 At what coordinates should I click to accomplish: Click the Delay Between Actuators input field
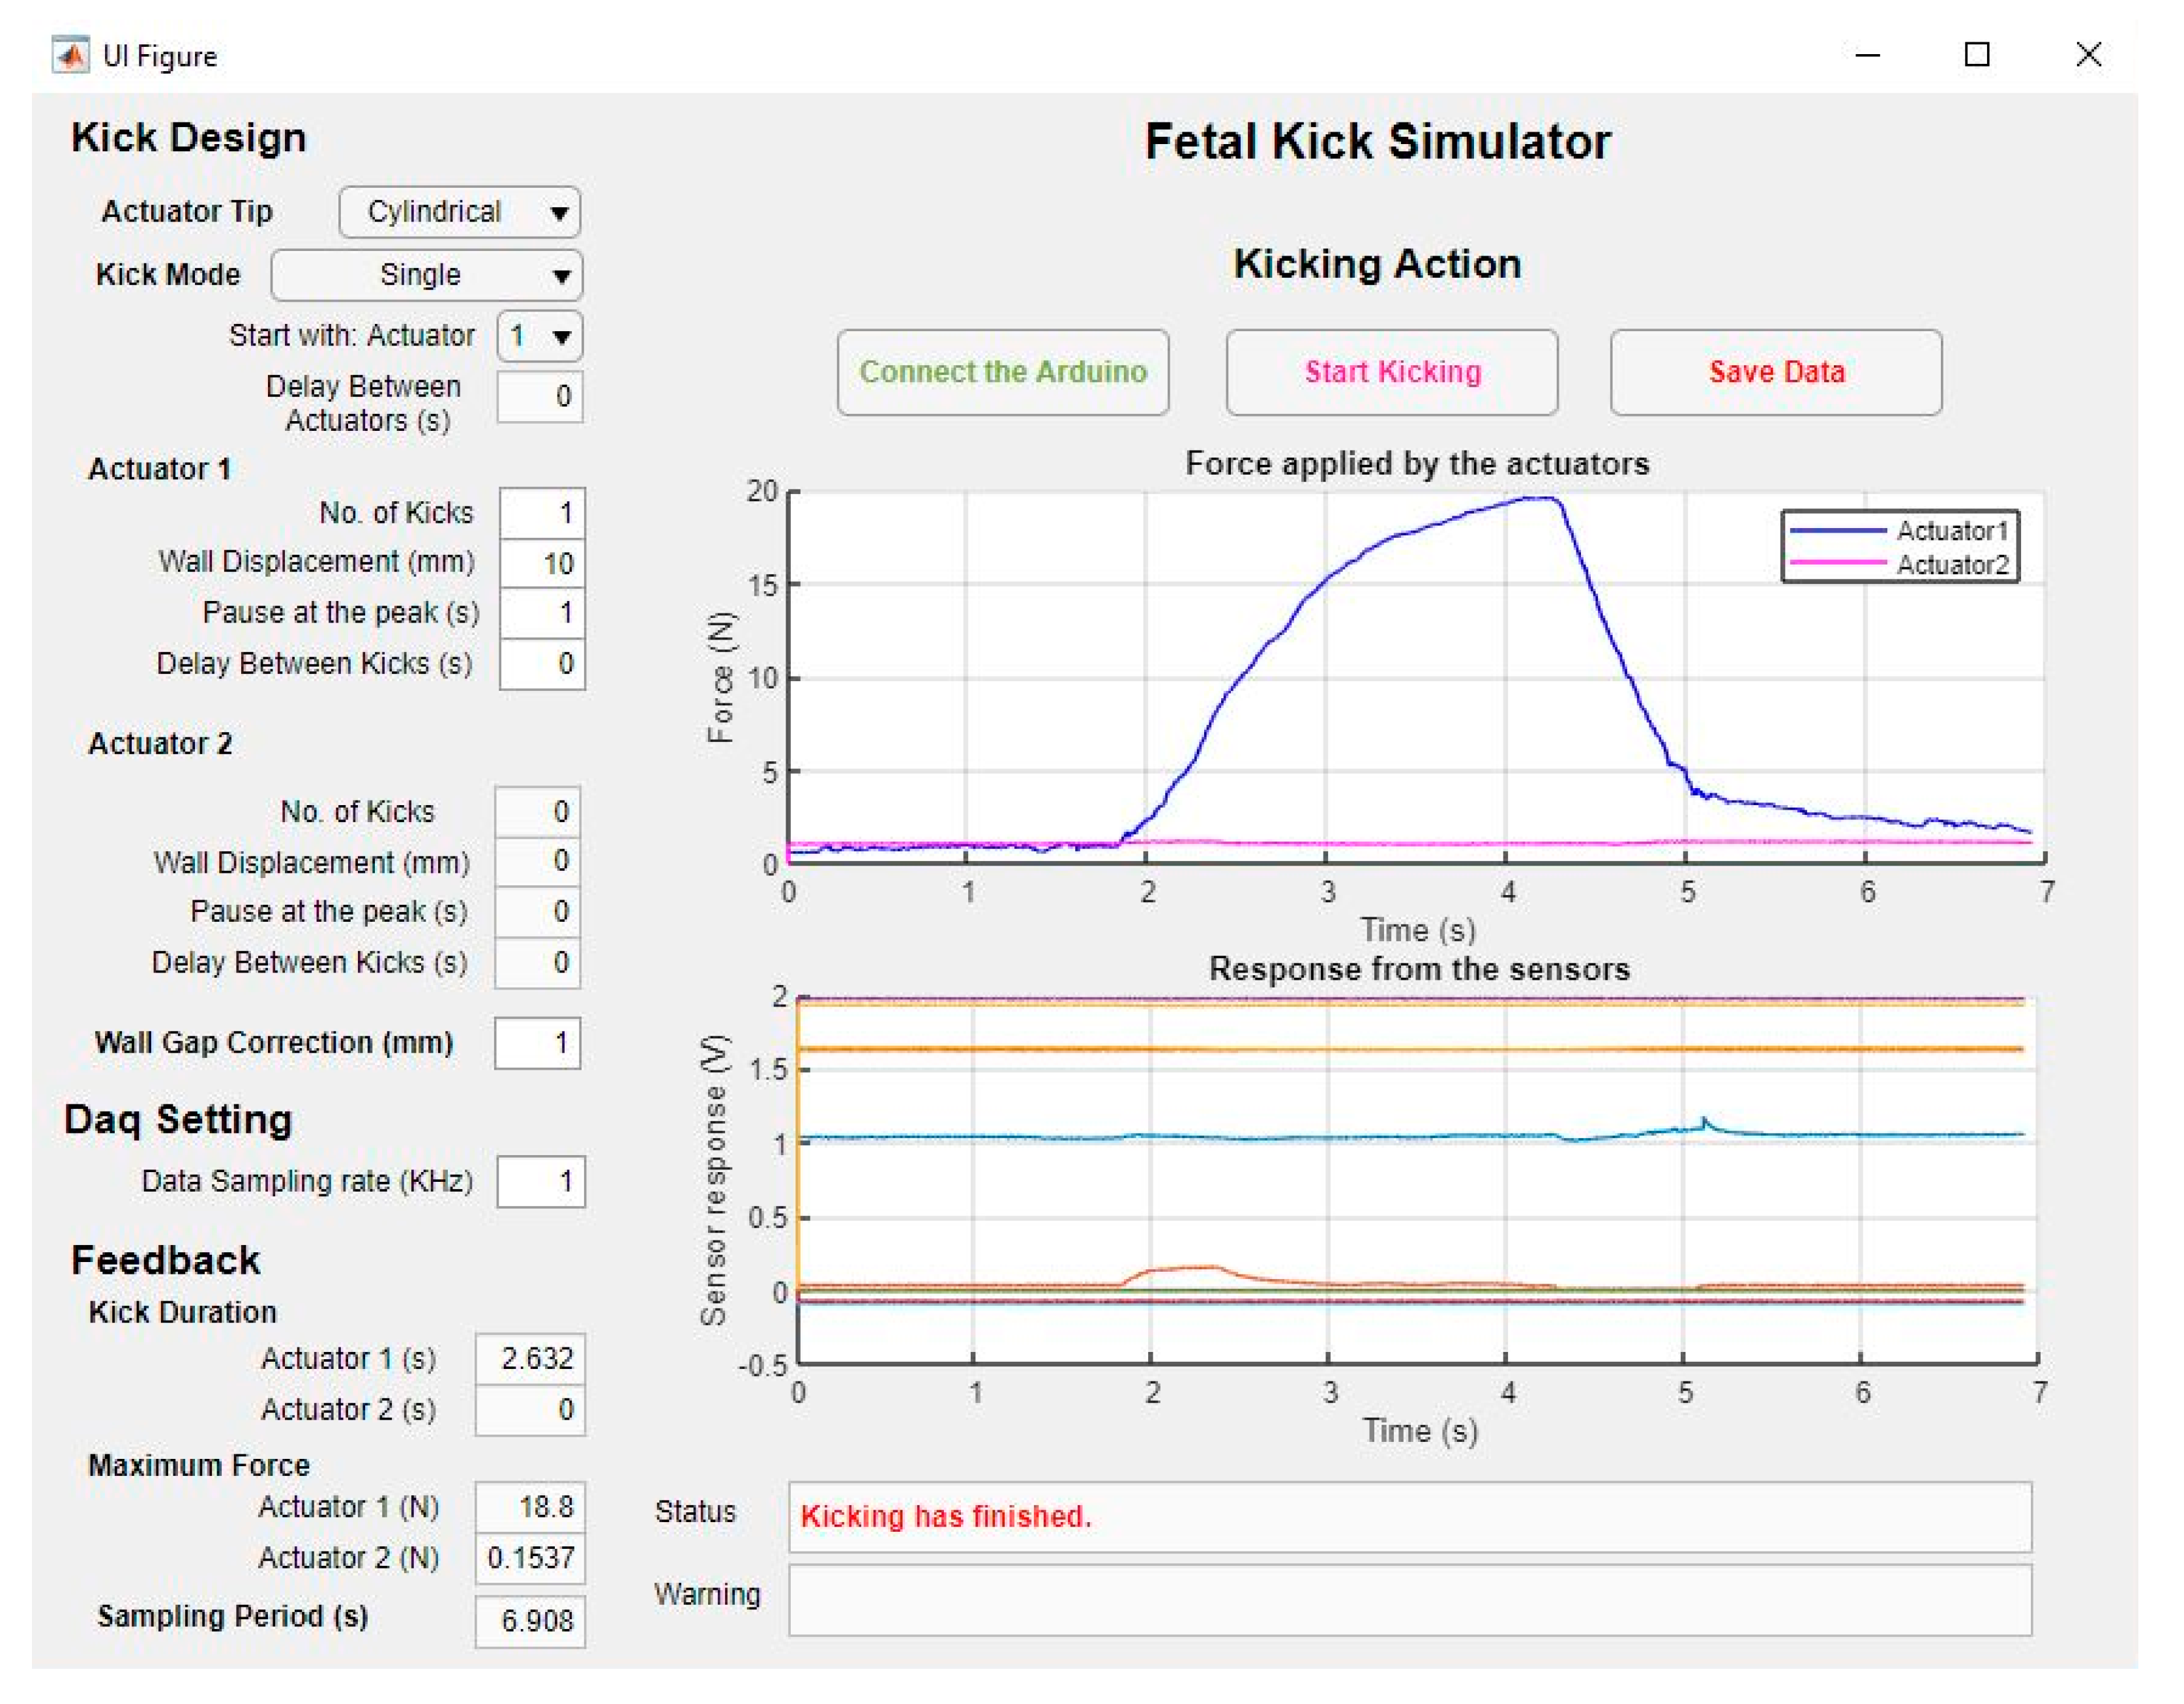point(541,396)
